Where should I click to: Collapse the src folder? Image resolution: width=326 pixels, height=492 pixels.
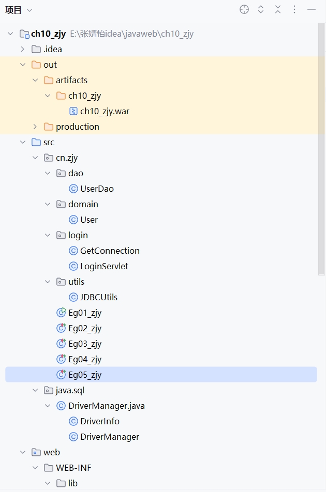coord(23,142)
